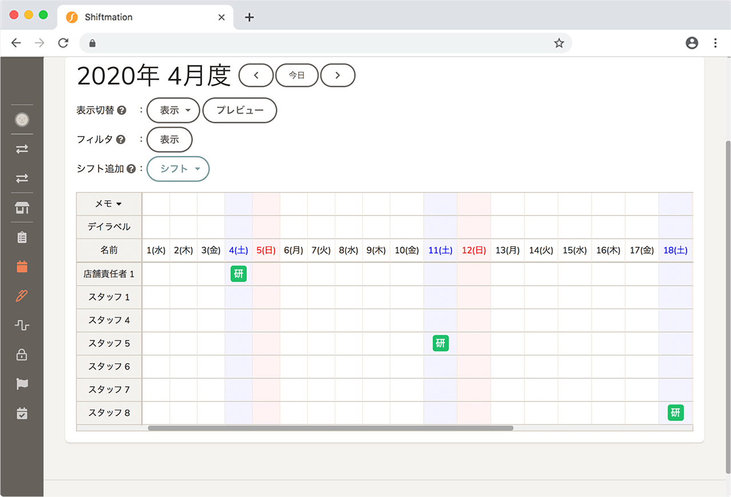The image size is (731, 497).
Task: Select the orange calendar icon in the sidebar
Action: 22,266
